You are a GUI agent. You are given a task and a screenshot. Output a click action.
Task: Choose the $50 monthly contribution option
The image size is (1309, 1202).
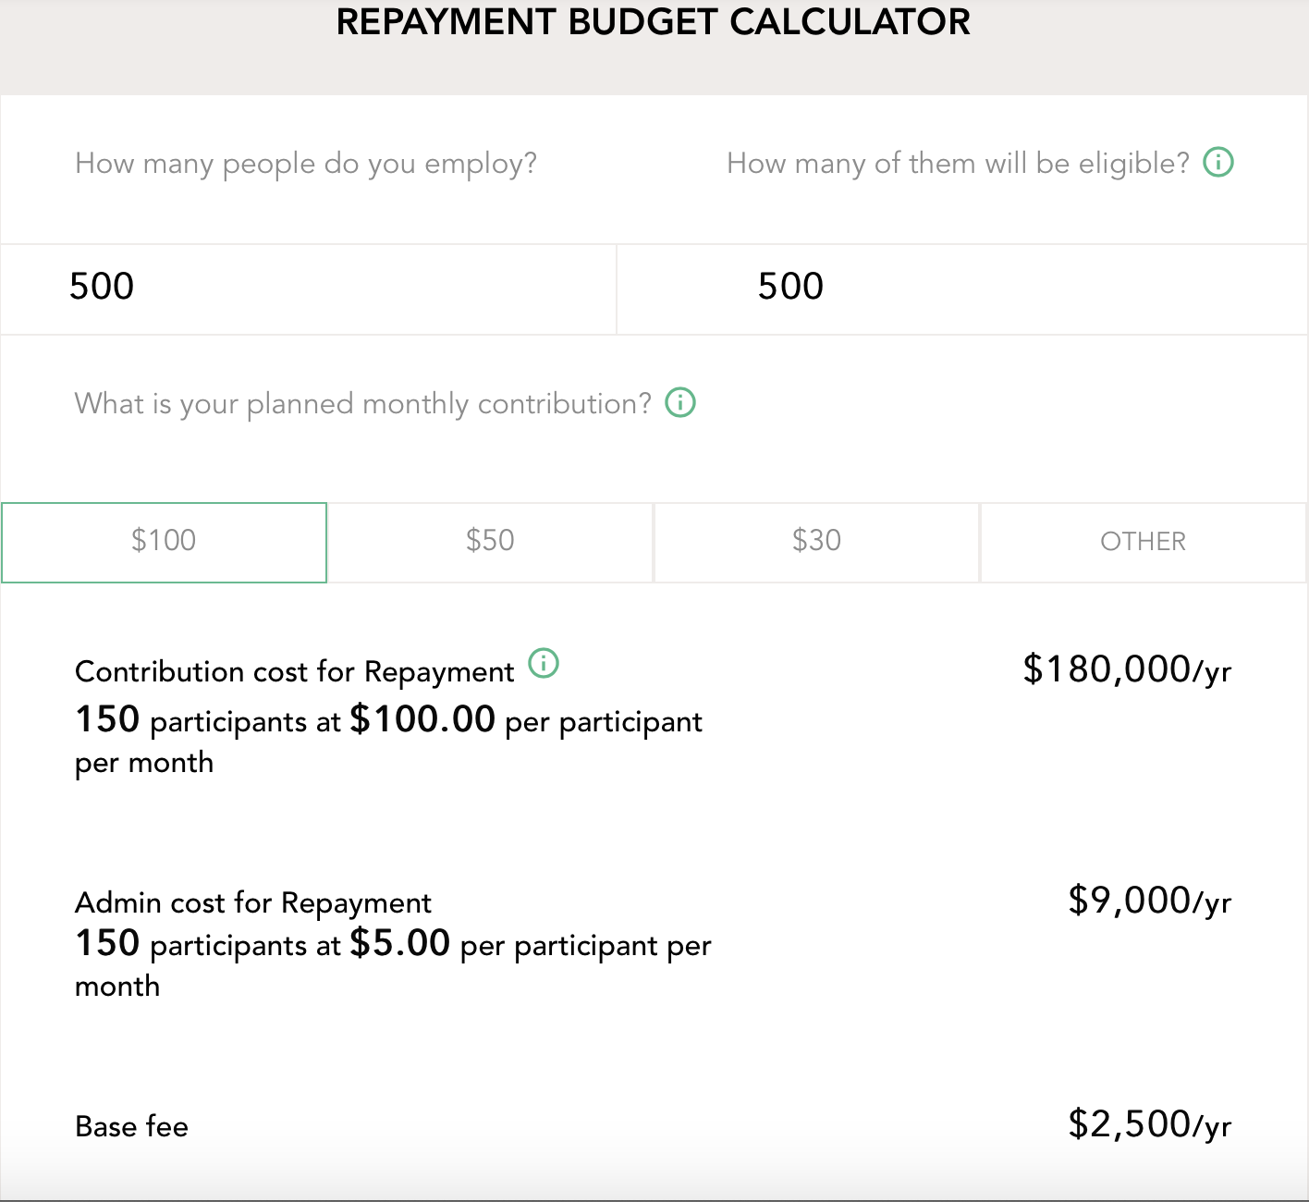tap(490, 543)
